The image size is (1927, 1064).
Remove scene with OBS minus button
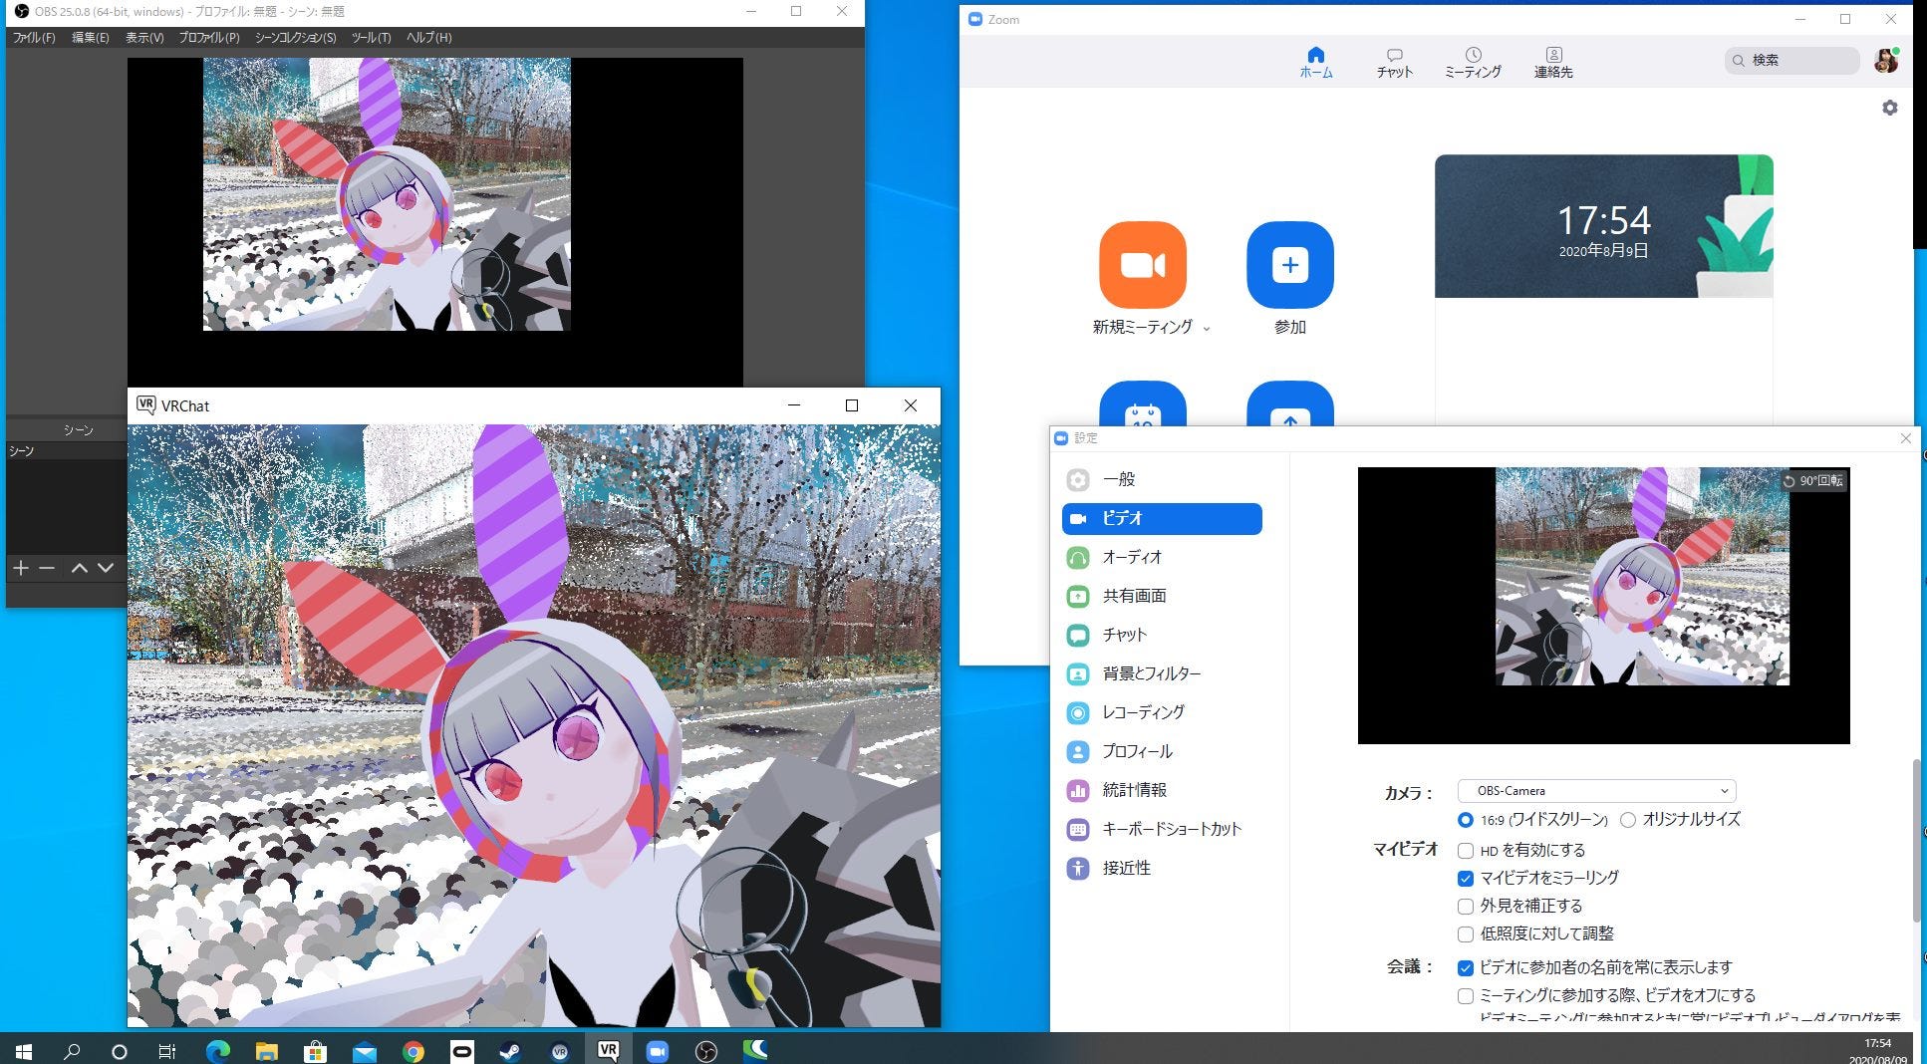point(47,568)
